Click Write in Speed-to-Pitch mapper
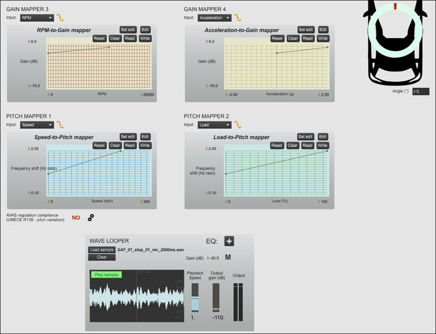The image size is (436, 334). pyautogui.click(x=145, y=146)
